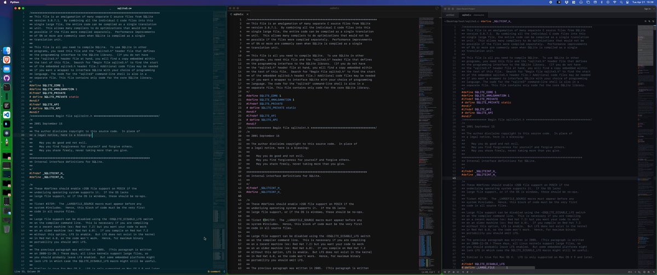The width and height of the screenshot is (657, 275).
Task: Toggle Zed's left project panel in the status bar
Action: click(445, 272)
